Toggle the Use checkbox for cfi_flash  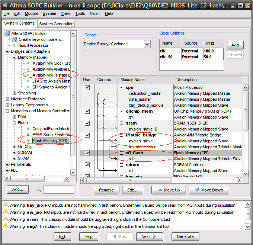click(87, 153)
